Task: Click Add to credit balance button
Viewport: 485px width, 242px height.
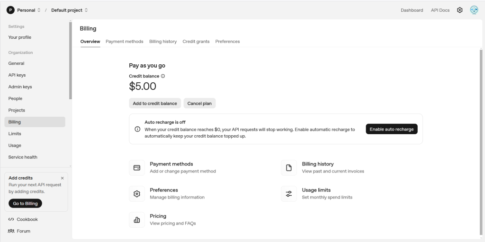Action: 155,104
